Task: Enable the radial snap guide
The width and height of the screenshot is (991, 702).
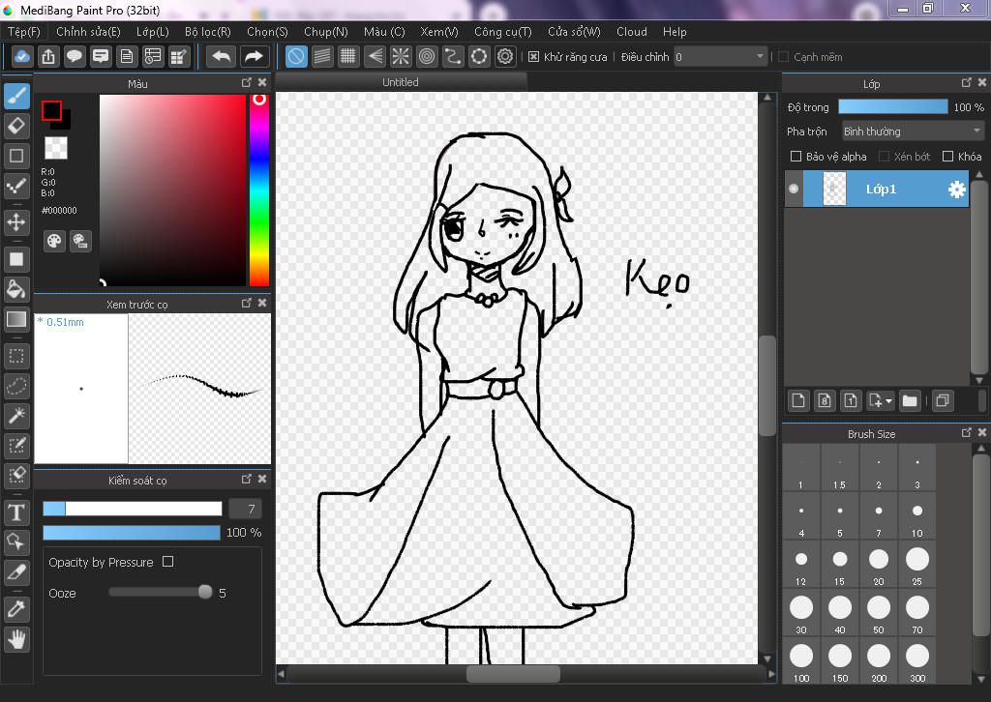Action: pyautogui.click(x=401, y=57)
